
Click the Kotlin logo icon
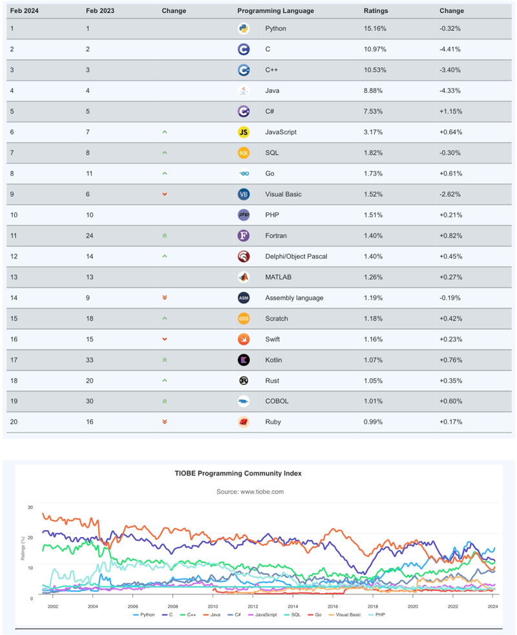[244, 359]
